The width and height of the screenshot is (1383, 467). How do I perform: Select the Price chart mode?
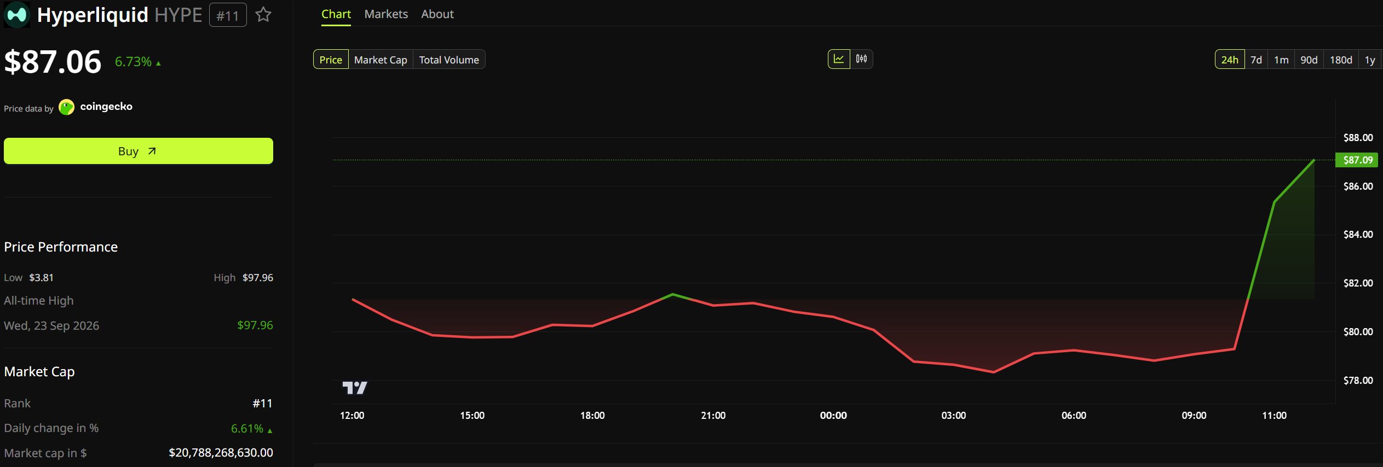click(x=331, y=60)
